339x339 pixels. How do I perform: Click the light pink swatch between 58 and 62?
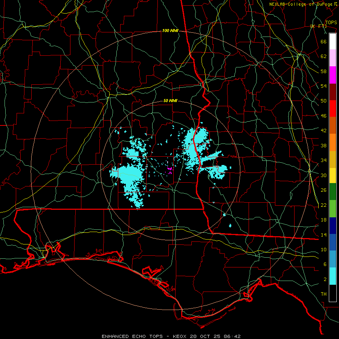(333, 58)
